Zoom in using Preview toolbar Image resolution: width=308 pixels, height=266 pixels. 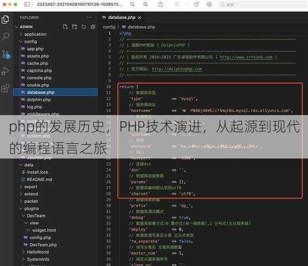[145, 4]
